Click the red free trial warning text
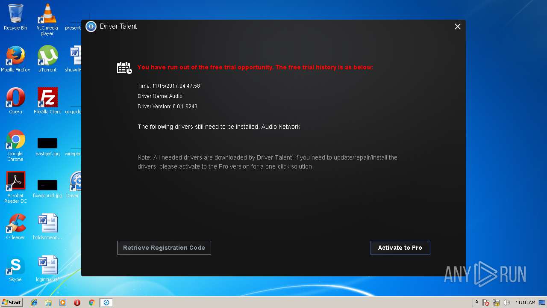Screen dimensions: 547x308 click(x=255, y=67)
